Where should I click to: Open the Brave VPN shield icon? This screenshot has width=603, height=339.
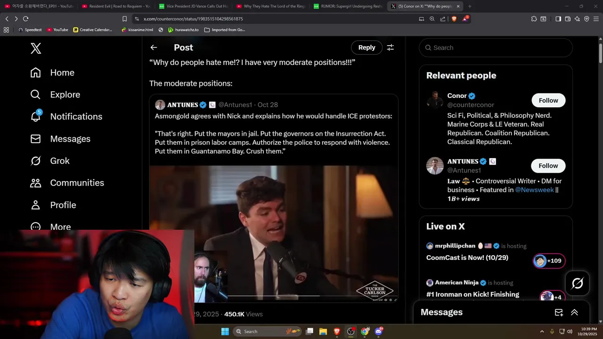587,19
